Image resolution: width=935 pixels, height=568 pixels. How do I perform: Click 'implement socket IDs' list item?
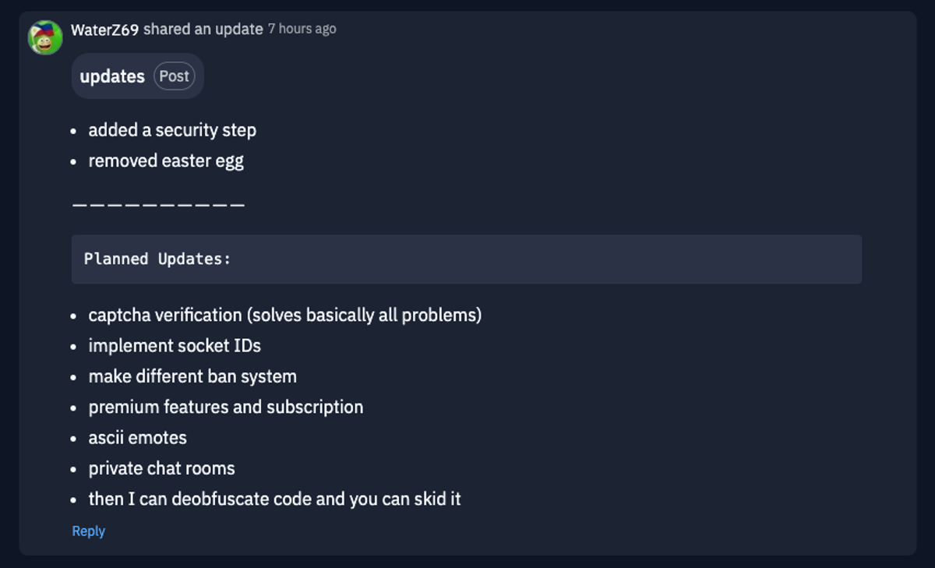[175, 346]
